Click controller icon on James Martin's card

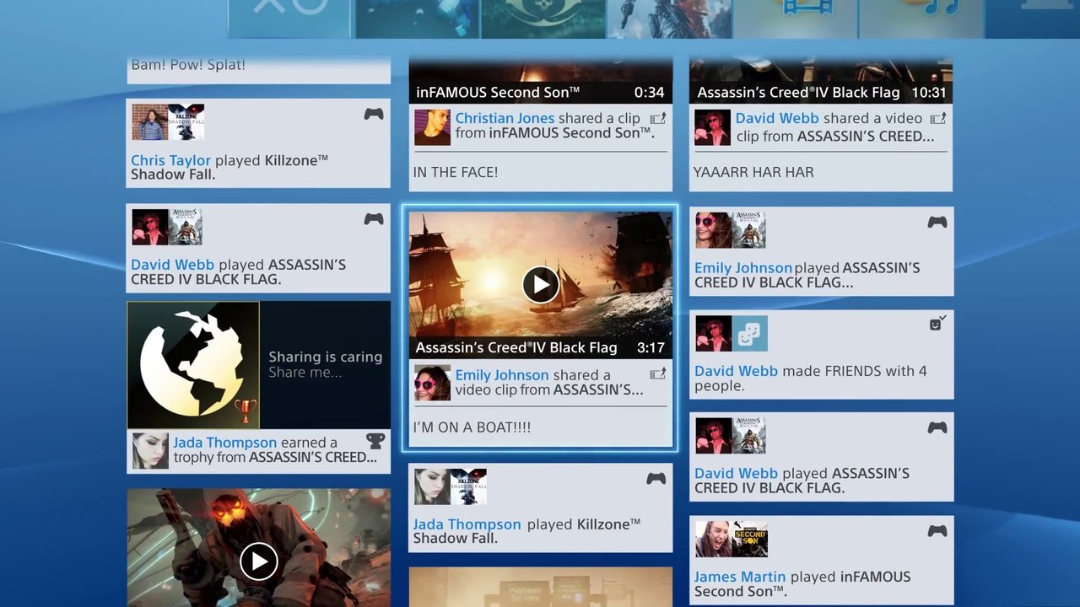(x=937, y=530)
